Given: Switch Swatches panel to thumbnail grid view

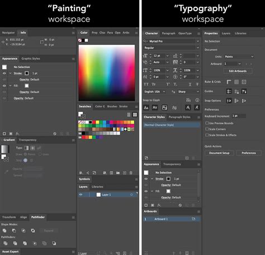Looking at the screenshot, I should pyautogui.click(x=135, y=115).
